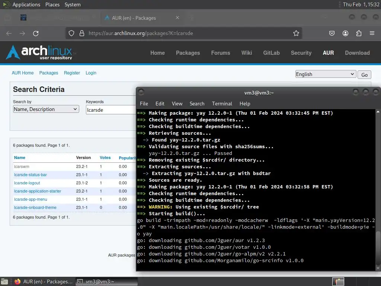Open lcarsde-status-bar package
The width and height of the screenshot is (381, 286).
(x=31, y=175)
